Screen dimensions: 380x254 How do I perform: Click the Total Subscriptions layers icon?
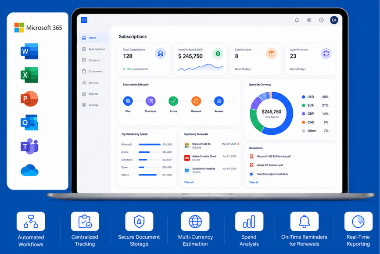161,54
